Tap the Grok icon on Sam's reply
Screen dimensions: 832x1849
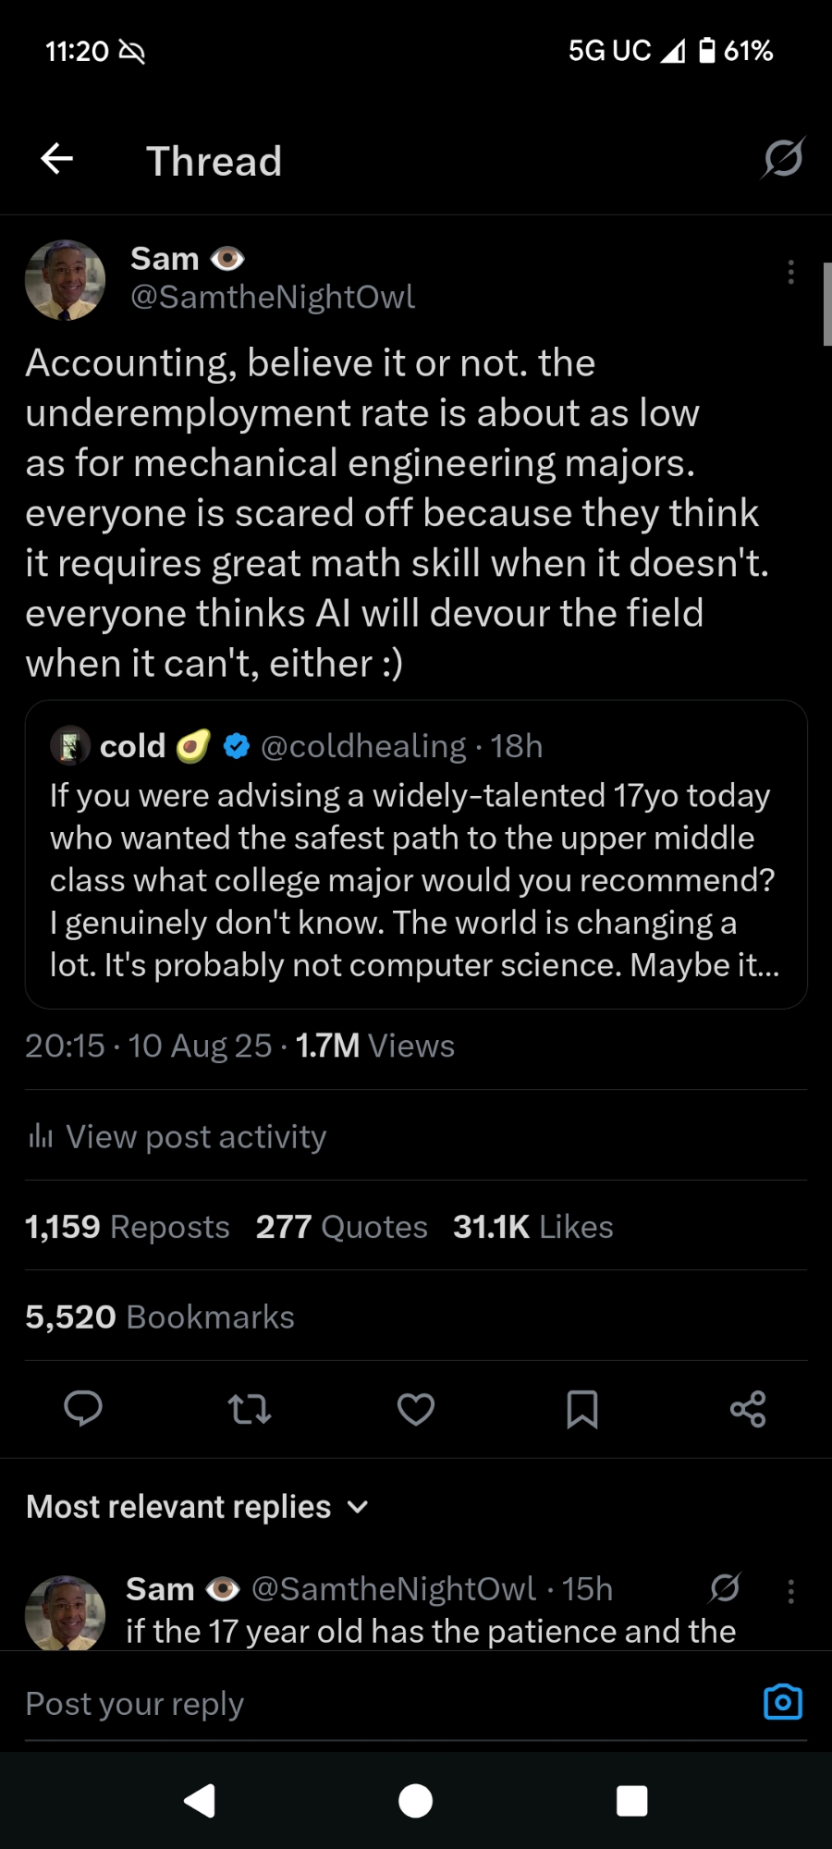pyautogui.click(x=725, y=1588)
